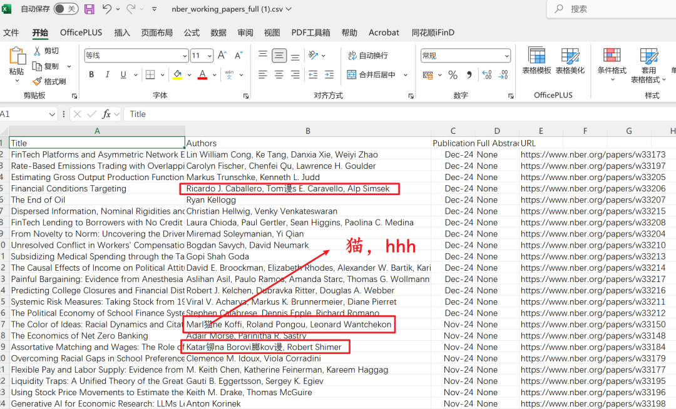The height and width of the screenshot is (409, 676).
Task: Click the Redo arrow icon
Action: (x=131, y=9)
